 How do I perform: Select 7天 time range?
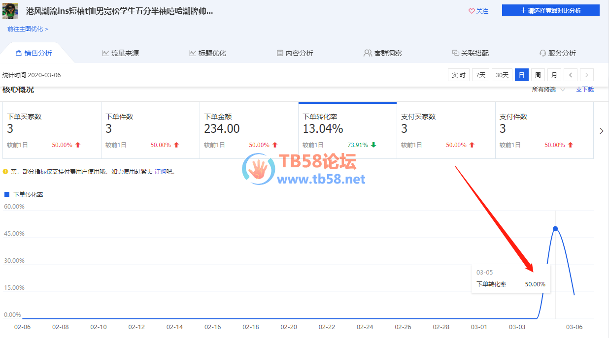click(x=480, y=75)
